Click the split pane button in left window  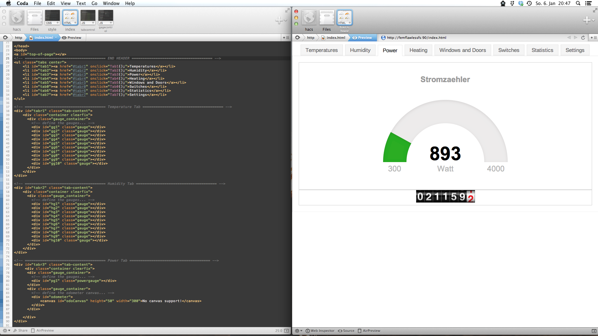point(286,38)
